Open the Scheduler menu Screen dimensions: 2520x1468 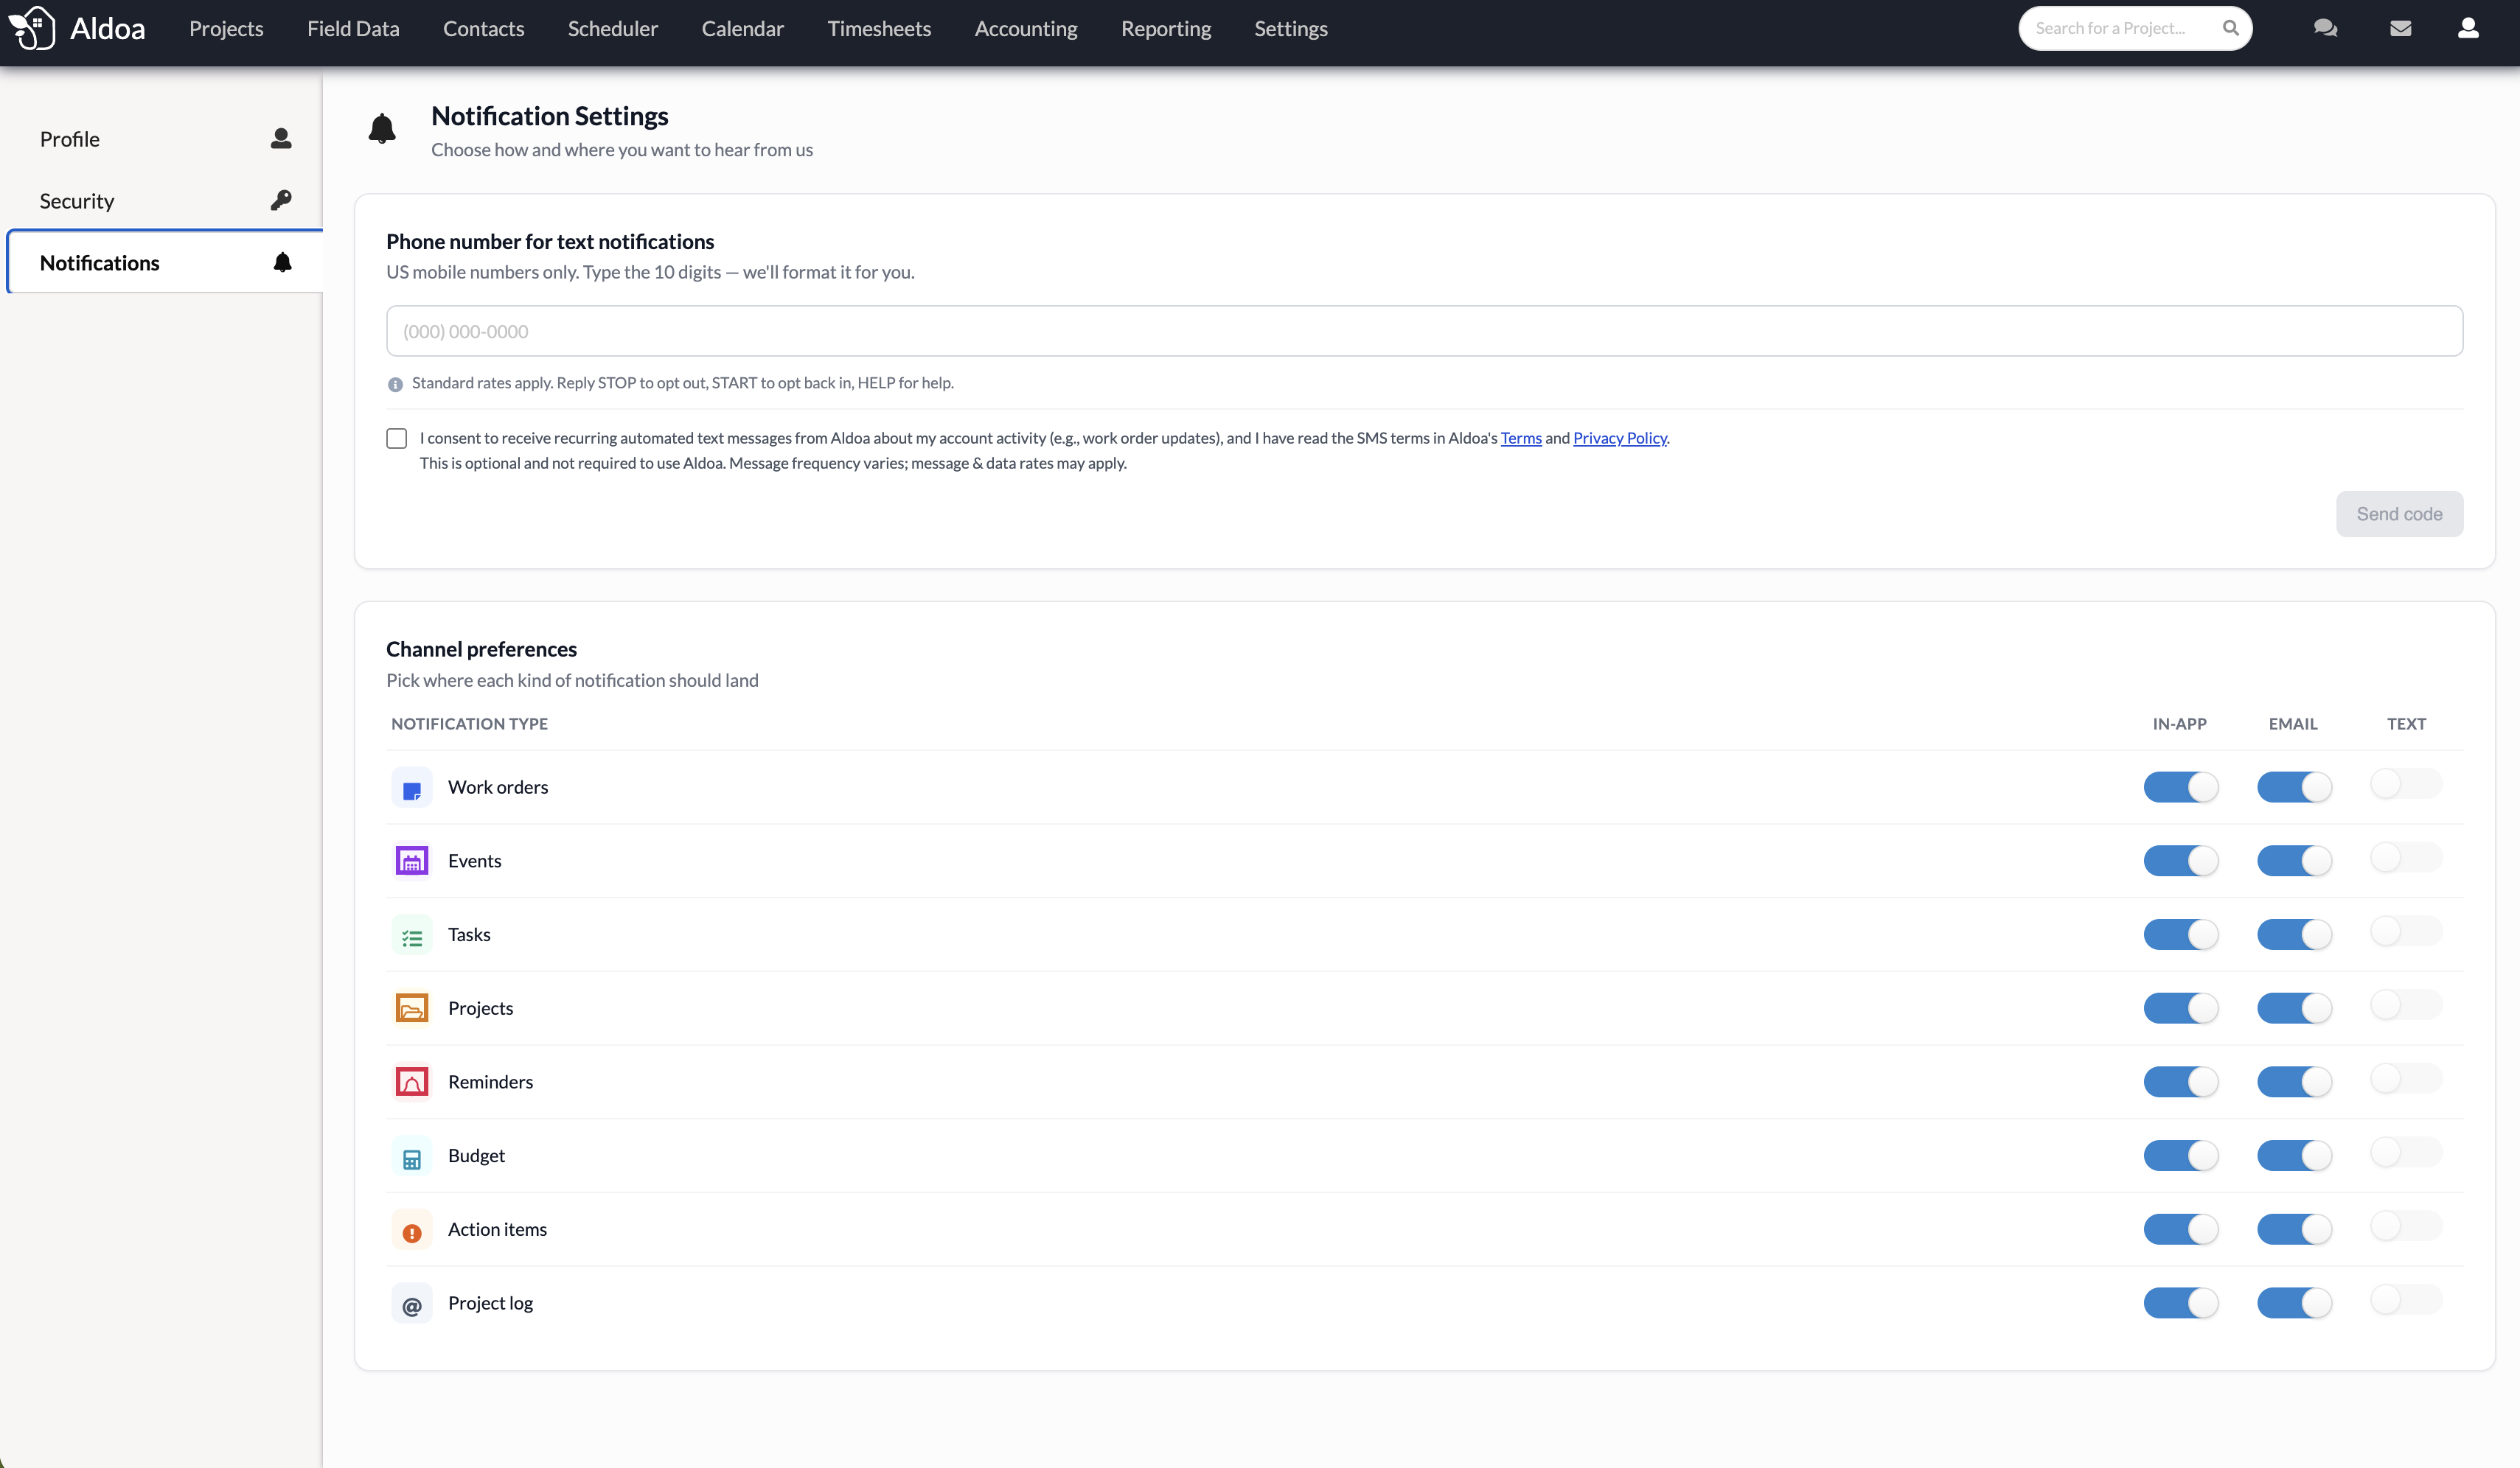(613, 29)
